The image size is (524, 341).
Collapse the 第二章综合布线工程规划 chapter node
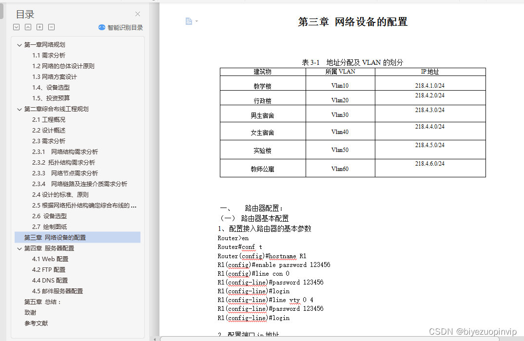click(19, 109)
